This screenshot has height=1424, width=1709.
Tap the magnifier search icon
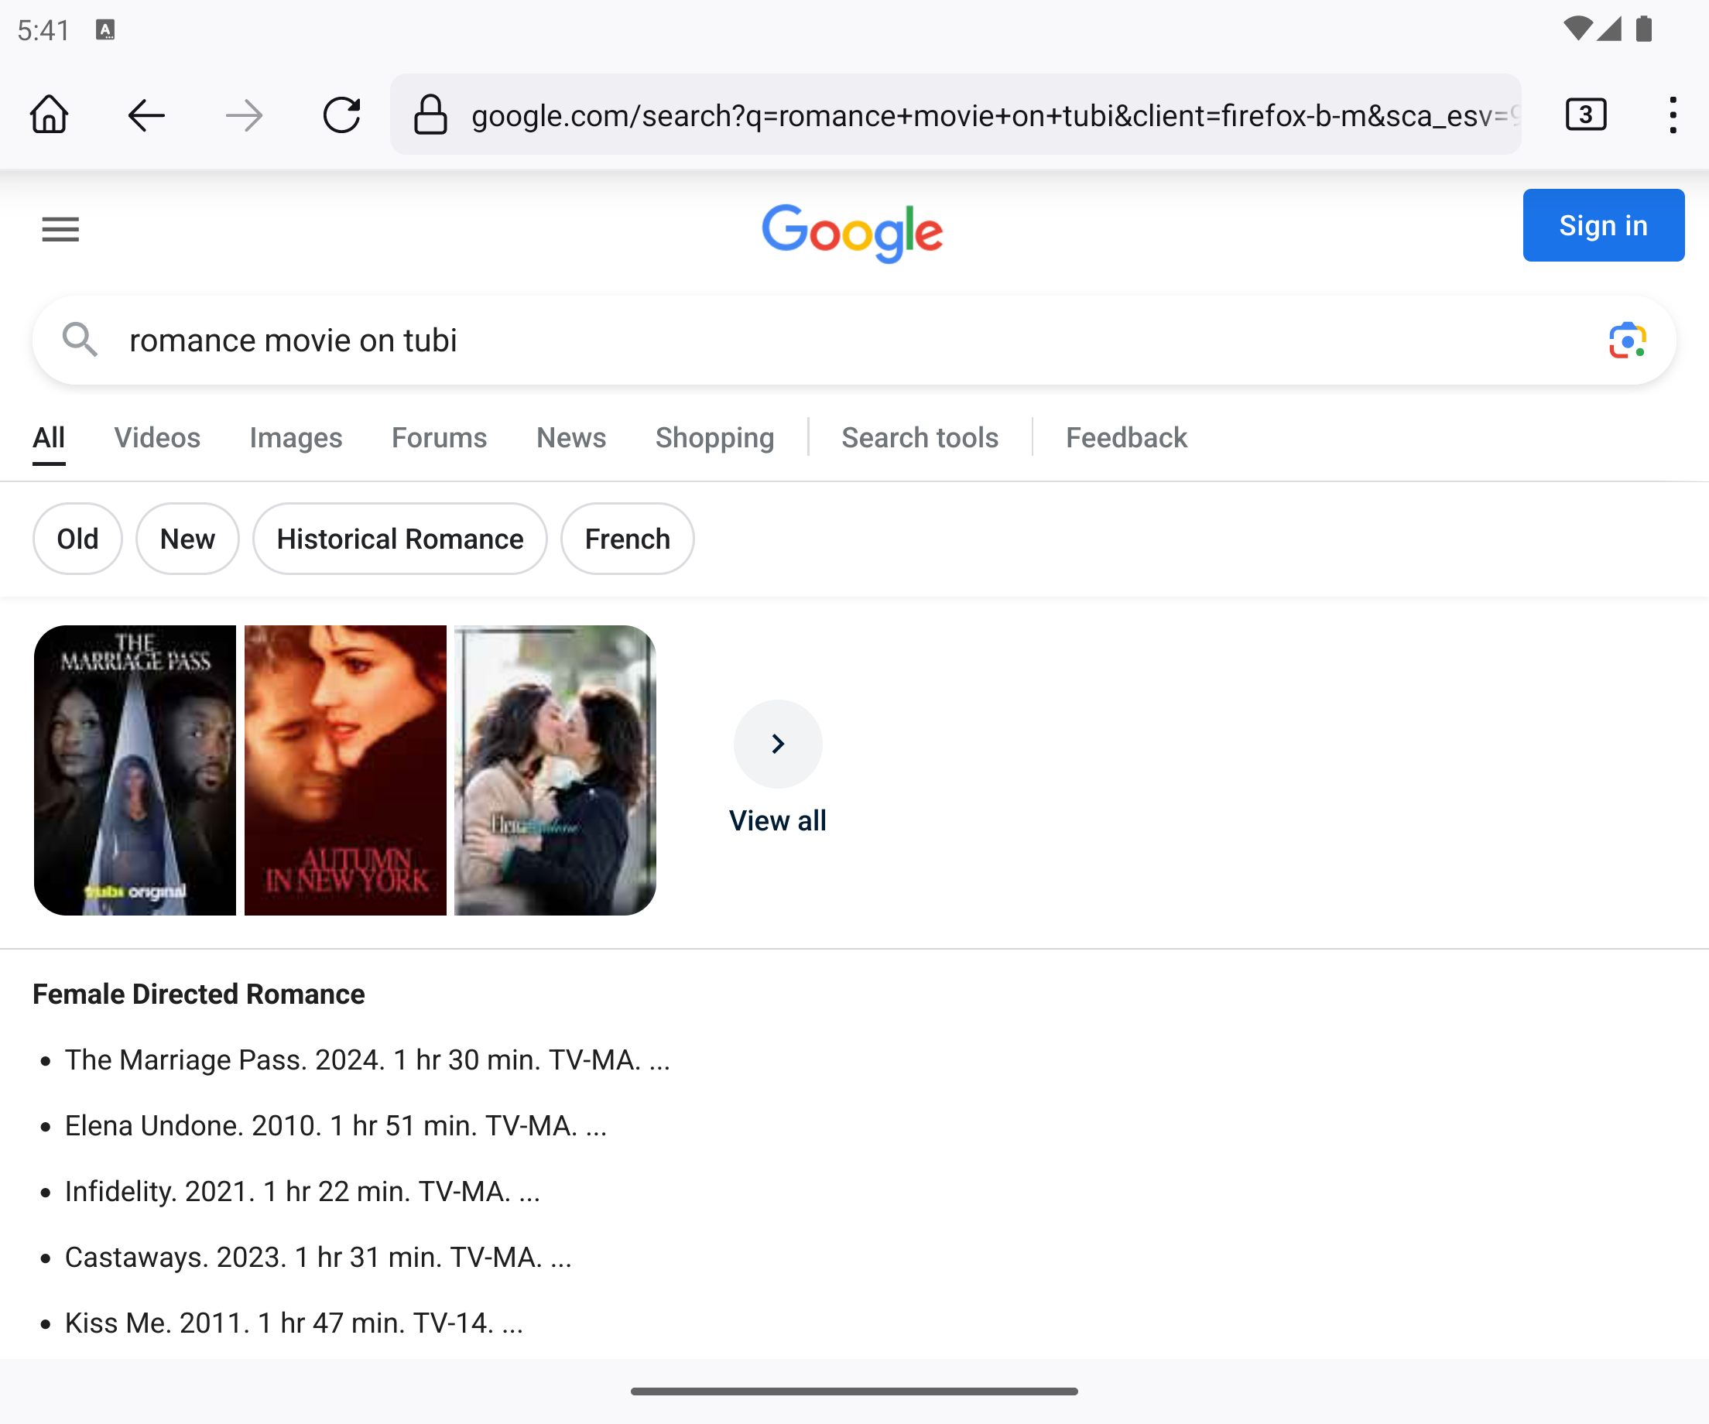(x=80, y=339)
